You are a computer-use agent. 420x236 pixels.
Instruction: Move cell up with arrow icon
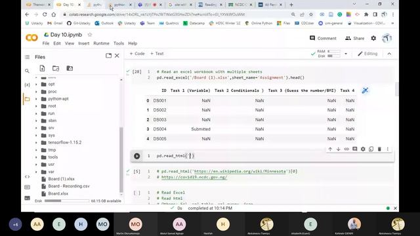(x=330, y=149)
